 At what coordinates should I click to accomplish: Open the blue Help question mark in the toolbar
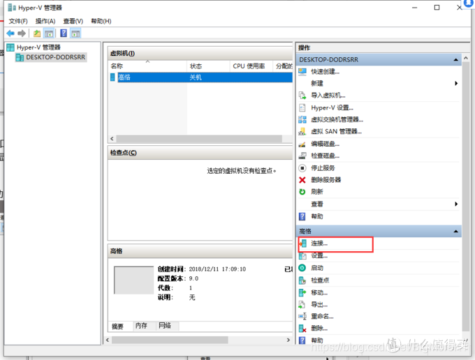click(64, 33)
